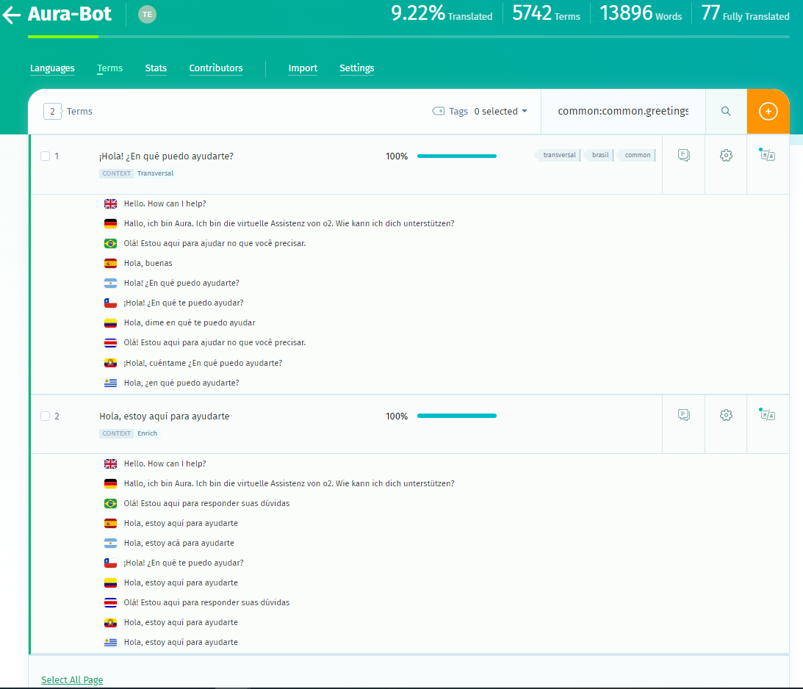Screen dimensions: 803x689
Task: Check the checkbox for term 1
Action: [x=45, y=156]
